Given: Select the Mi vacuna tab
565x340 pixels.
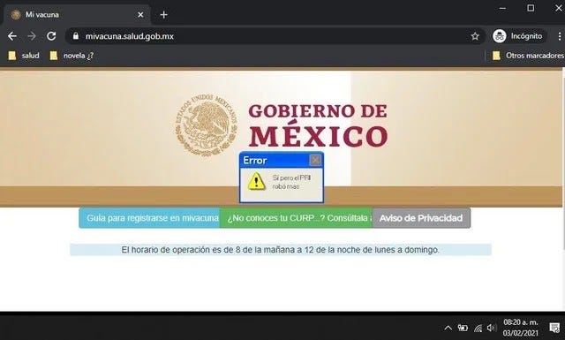Looking at the screenshot, I should pyautogui.click(x=77, y=15).
